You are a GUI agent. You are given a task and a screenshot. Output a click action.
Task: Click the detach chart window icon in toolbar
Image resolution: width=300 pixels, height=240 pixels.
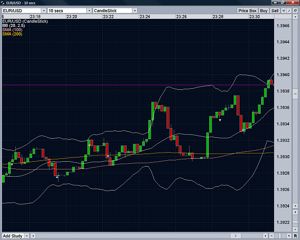295,11
